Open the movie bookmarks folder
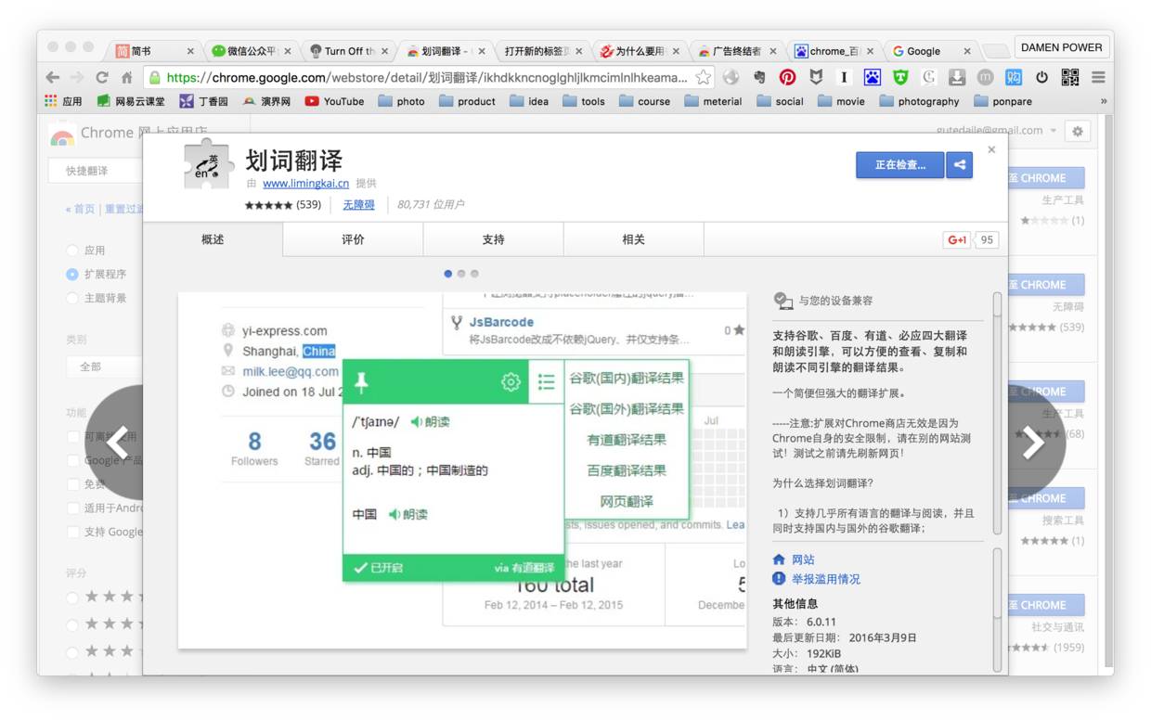 (841, 101)
